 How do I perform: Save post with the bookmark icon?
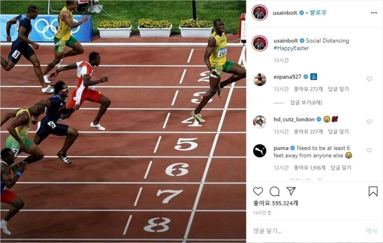[x=373, y=191]
